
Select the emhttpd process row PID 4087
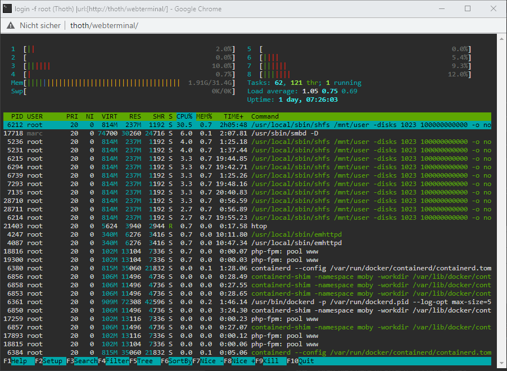pyautogui.click(x=247, y=243)
